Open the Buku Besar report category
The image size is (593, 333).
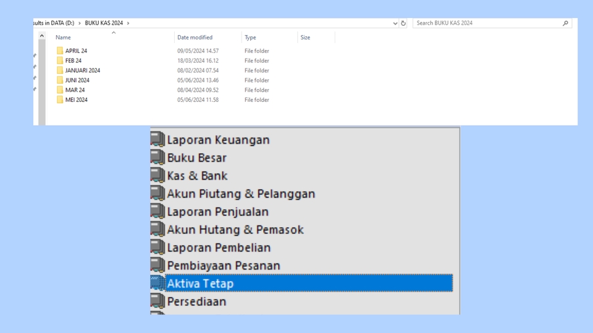tap(196, 158)
